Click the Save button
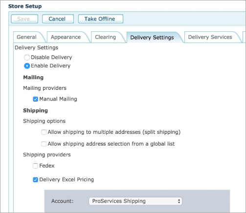The height and width of the screenshot is (213, 246). click(24, 19)
